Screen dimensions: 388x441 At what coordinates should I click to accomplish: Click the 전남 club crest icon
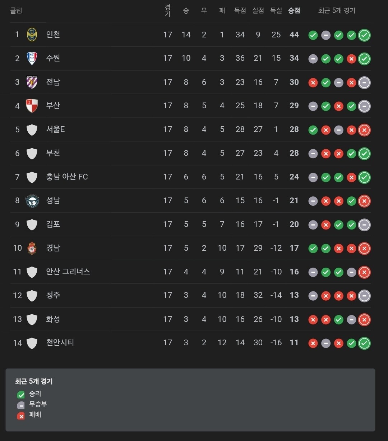pyautogui.click(x=32, y=82)
